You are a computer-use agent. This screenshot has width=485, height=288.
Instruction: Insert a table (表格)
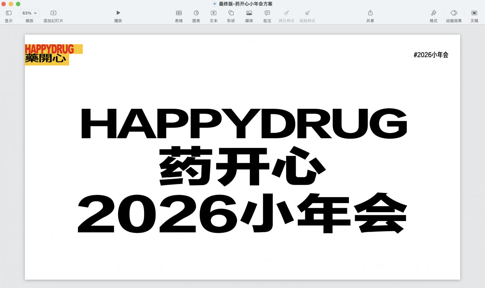tap(179, 13)
